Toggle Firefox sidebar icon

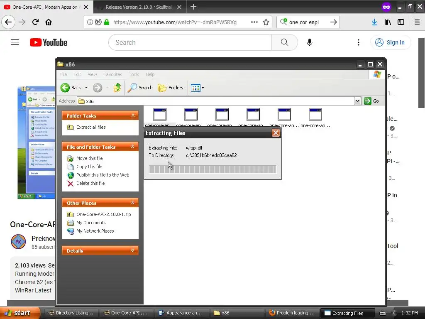point(401,22)
